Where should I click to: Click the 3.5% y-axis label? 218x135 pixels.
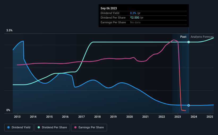[10, 31]
